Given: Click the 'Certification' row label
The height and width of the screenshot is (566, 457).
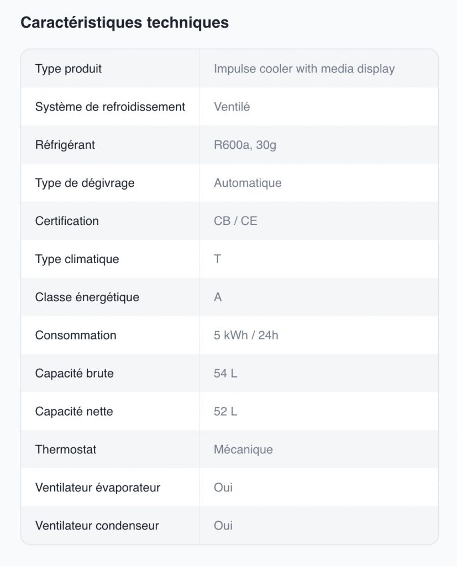Looking at the screenshot, I should (x=67, y=221).
